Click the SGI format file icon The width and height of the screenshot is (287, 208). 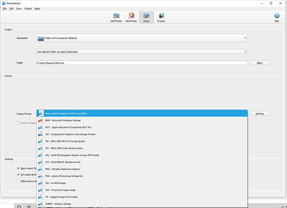coord(41,183)
